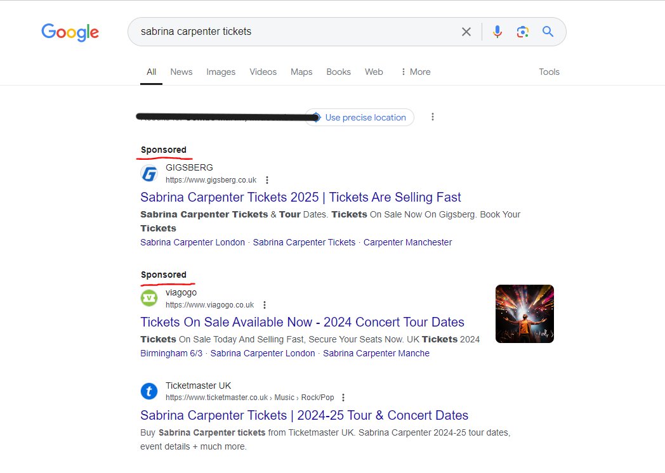
Task: Start voice search with microphone icon
Action: [x=497, y=32]
